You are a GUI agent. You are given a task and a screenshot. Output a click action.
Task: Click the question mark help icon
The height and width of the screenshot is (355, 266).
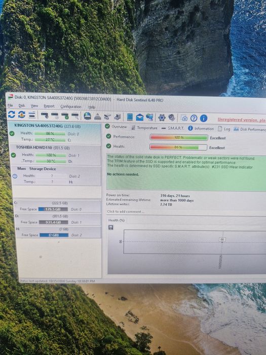194,118
